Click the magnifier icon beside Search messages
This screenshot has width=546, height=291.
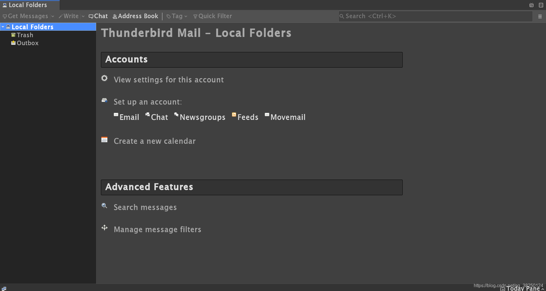click(104, 206)
